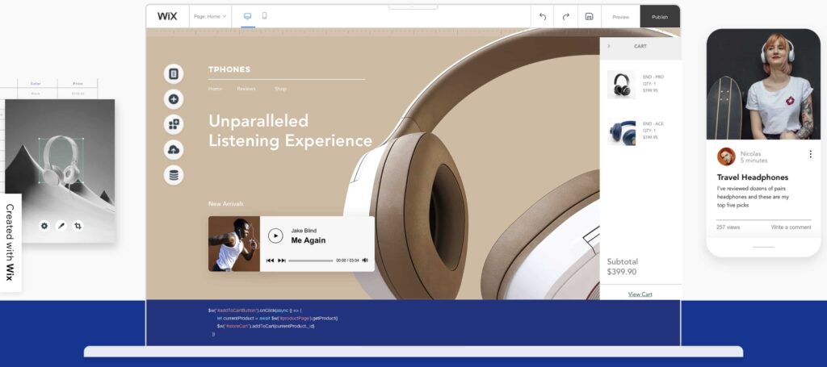The height and width of the screenshot is (367, 827).
Task: Click the Color table column header
Action: (x=36, y=84)
